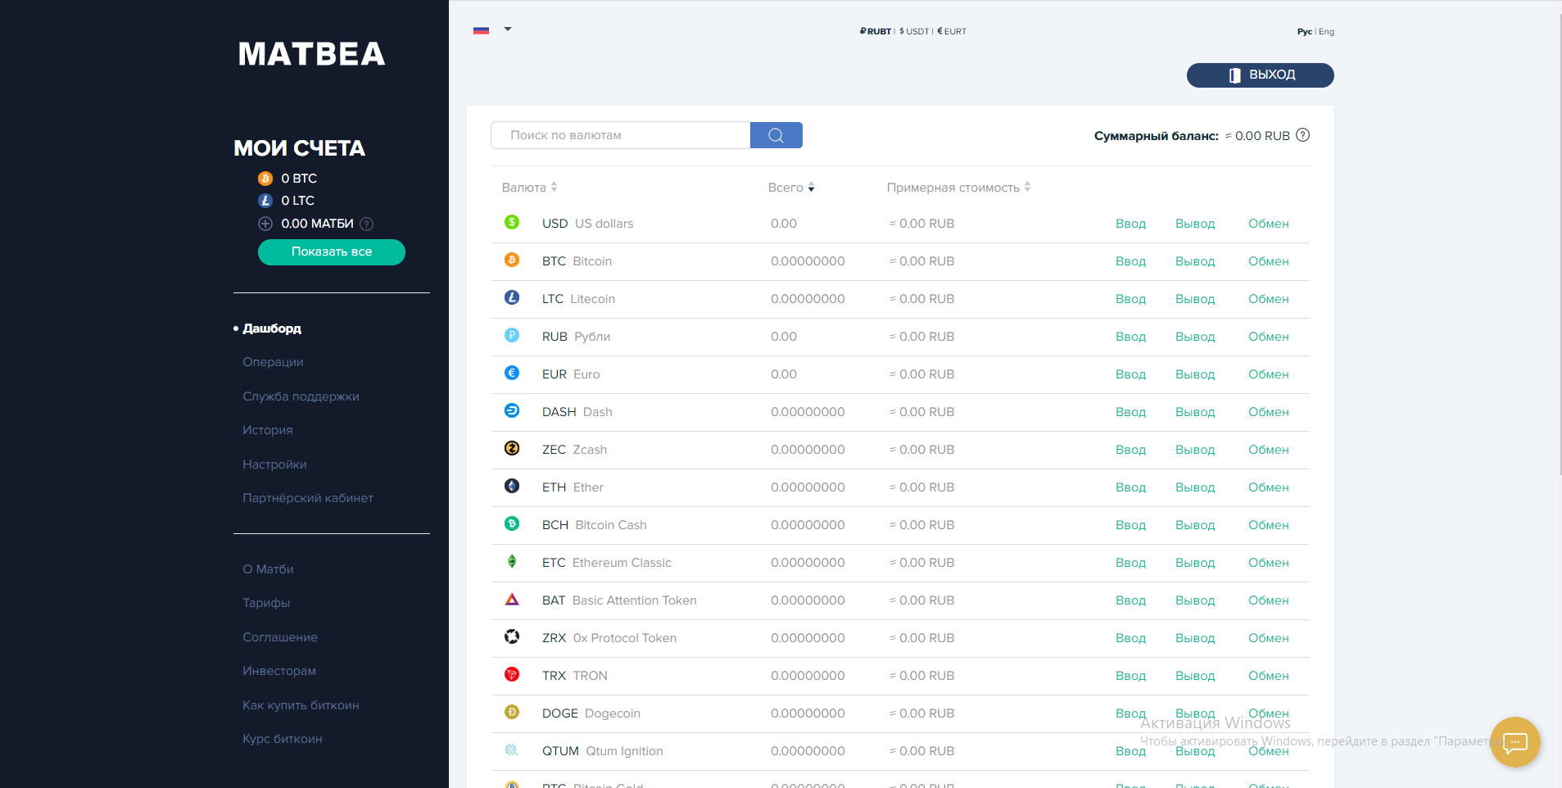Click Обмен for the BCH row

coord(1269,525)
